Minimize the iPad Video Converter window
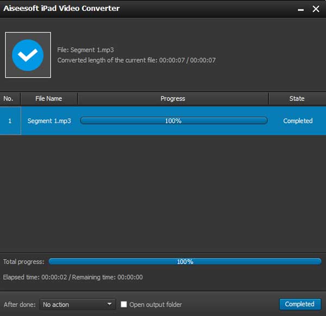Screen dimensions: 326x316 coord(300,9)
